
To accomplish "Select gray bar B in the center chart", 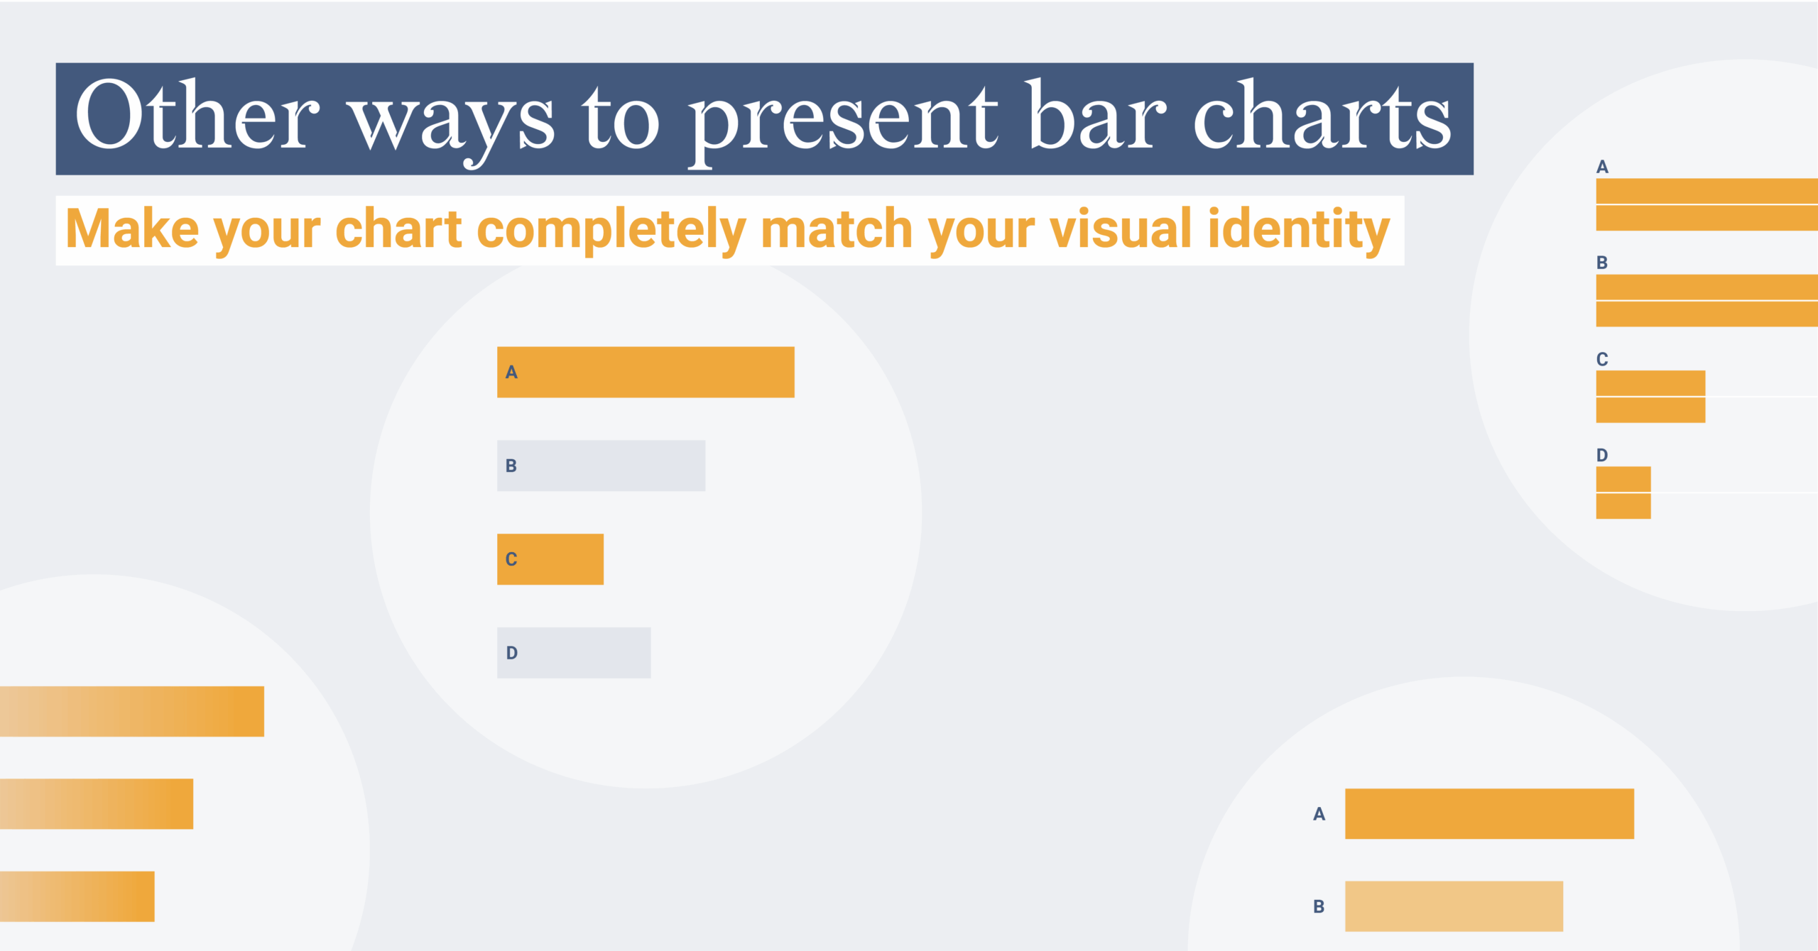I will coord(601,466).
